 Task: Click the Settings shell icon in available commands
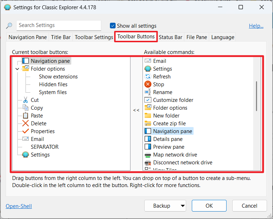click(148, 69)
